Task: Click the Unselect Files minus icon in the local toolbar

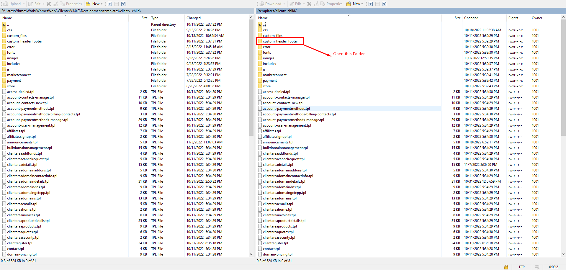Action: (117, 4)
